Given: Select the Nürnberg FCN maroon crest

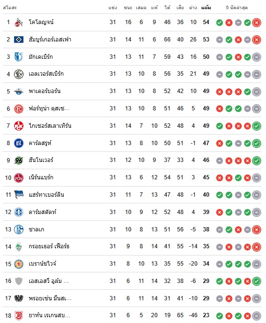Looking at the screenshot, I should pos(18,177).
